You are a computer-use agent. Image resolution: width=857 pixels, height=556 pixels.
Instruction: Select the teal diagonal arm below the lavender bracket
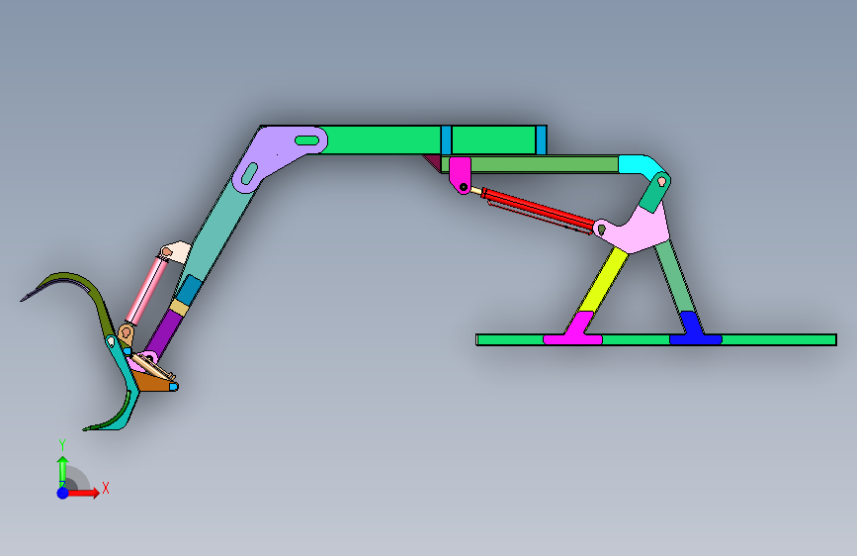(218, 234)
